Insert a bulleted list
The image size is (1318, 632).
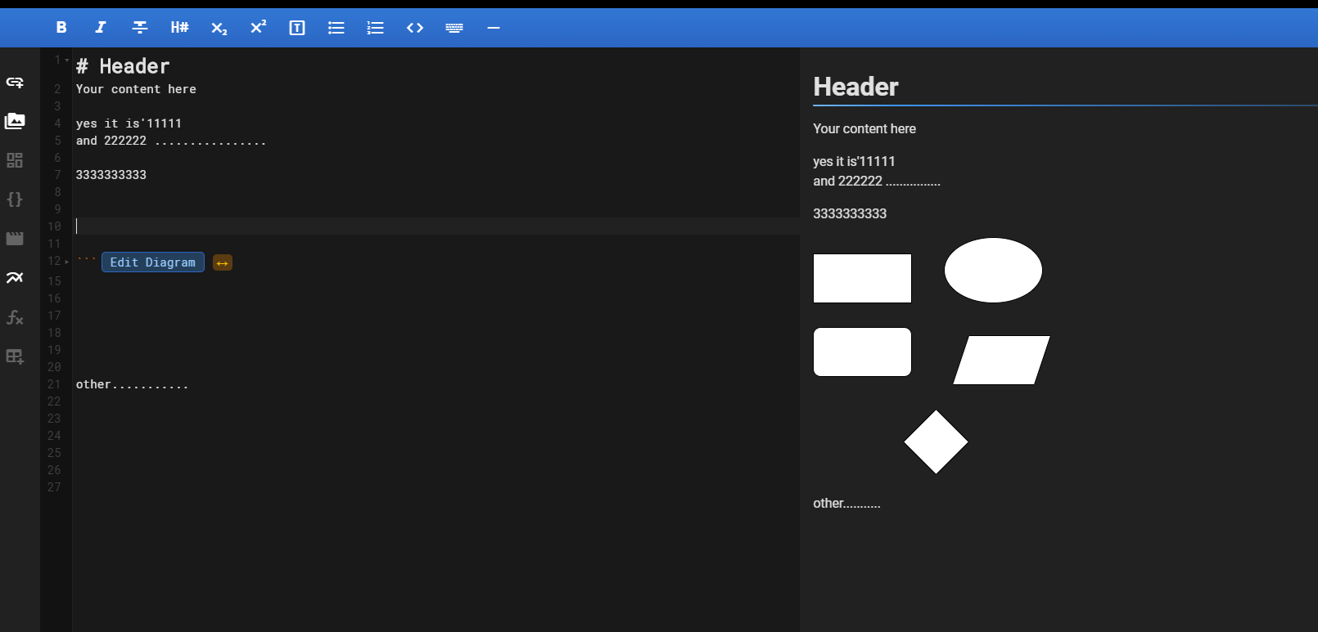pyautogui.click(x=336, y=28)
